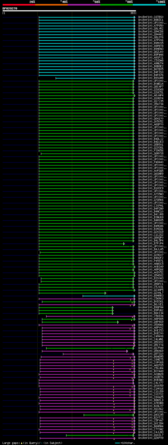Click the green identity legend segment

(117, 5)
